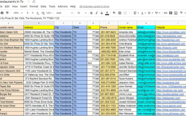Decrease decimal places

click(37, 13)
